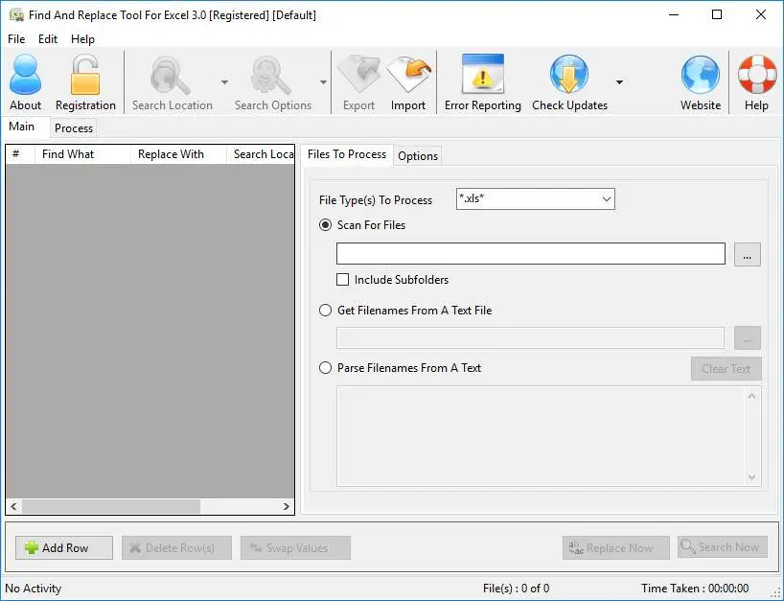Expand the Search Options dropdown arrow
The image size is (784, 601).
324,82
